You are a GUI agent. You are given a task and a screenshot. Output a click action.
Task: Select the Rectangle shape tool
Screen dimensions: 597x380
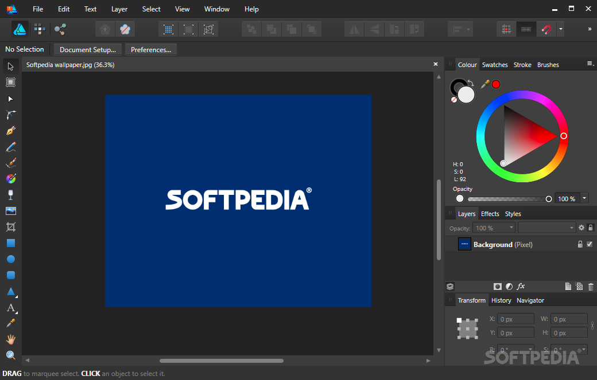[x=11, y=243]
